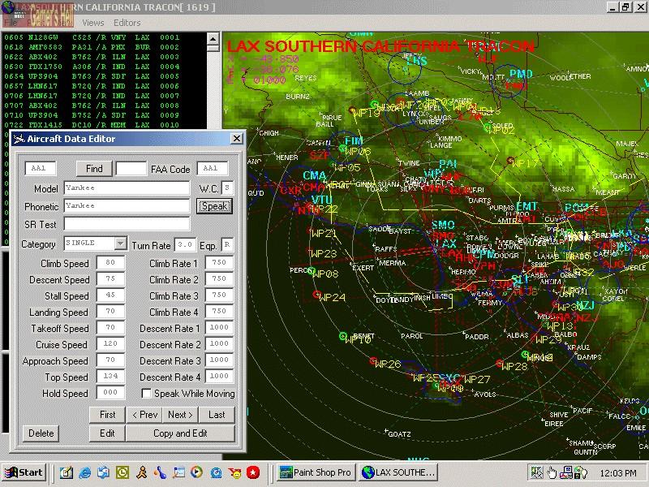
Task: Click the search field next to Find
Action: point(131,169)
